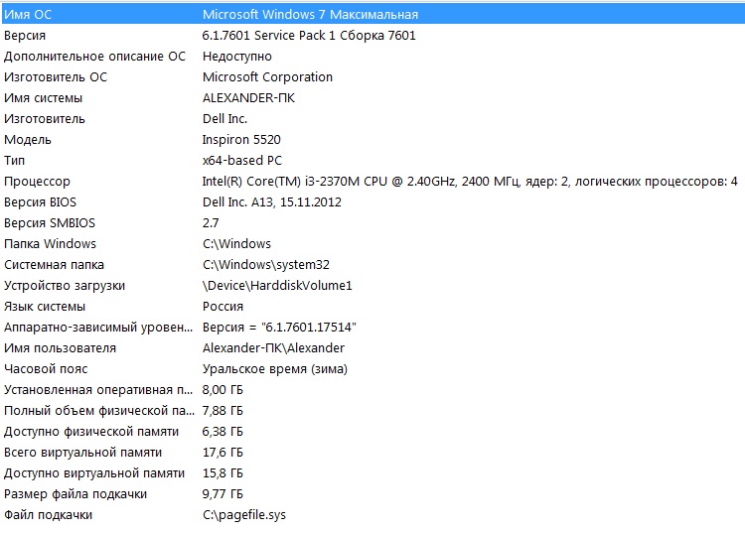Viewport: 745px width, 533px height.
Task: Select the 'Версия SMBIOS' label
Action: pyautogui.click(x=50, y=223)
